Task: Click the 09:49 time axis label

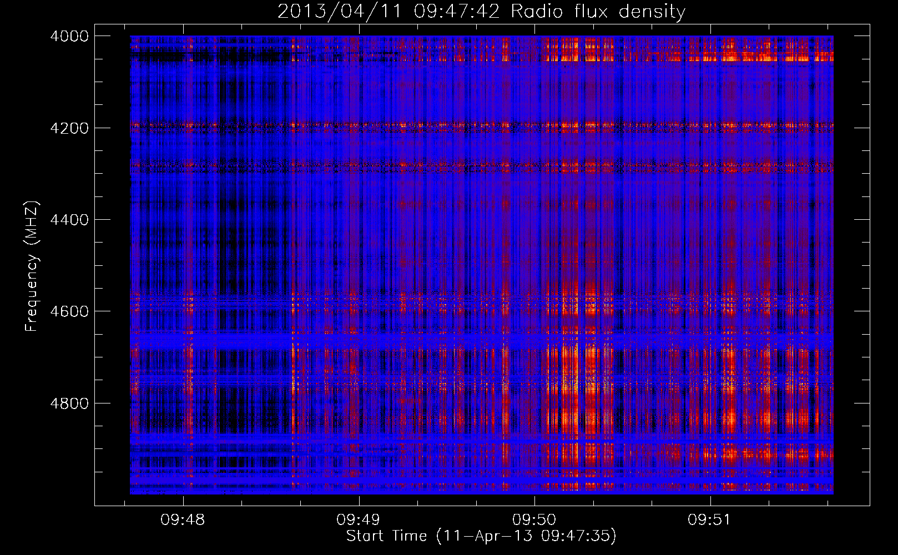Action: click(359, 520)
